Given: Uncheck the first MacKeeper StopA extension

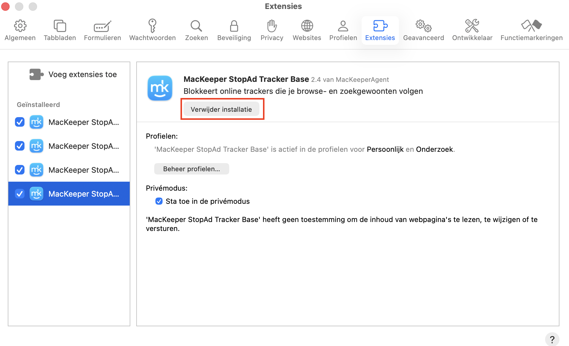Looking at the screenshot, I should [19, 122].
